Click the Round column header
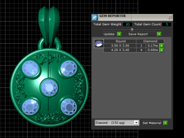Viewport: 184px width, 138px height. pyautogui.click(x=120, y=41)
